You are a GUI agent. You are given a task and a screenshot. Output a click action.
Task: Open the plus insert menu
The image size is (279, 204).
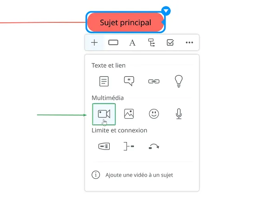click(x=94, y=42)
